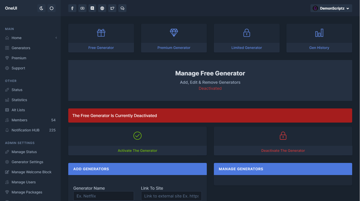Click the diamond Premium Generator icon
This screenshot has height=201, width=360.
coord(174,33)
